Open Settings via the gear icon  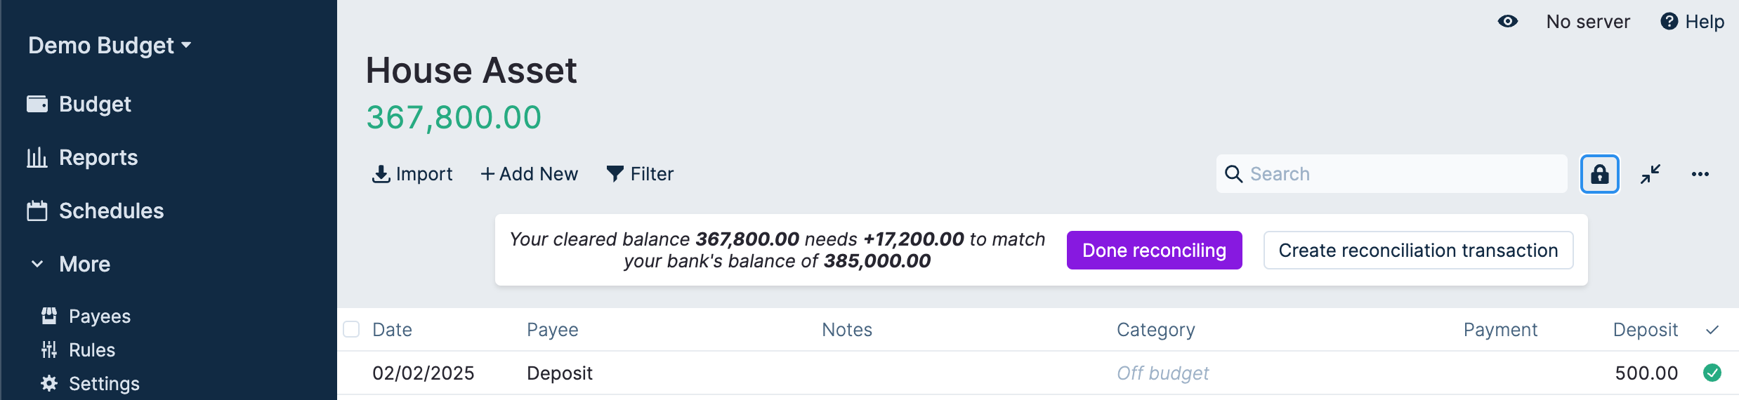coord(49,383)
